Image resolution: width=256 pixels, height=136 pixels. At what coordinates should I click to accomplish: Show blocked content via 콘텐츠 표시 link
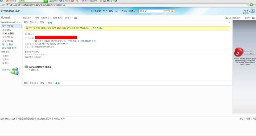(x=98, y=28)
